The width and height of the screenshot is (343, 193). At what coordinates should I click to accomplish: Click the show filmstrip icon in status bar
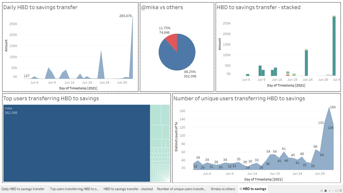click(x=322, y=191)
